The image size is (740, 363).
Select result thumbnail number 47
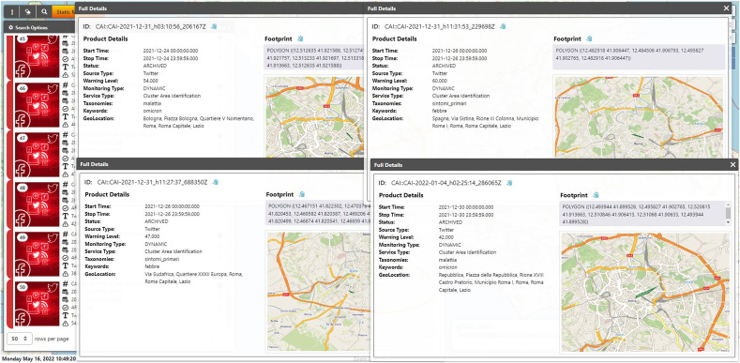(37, 154)
